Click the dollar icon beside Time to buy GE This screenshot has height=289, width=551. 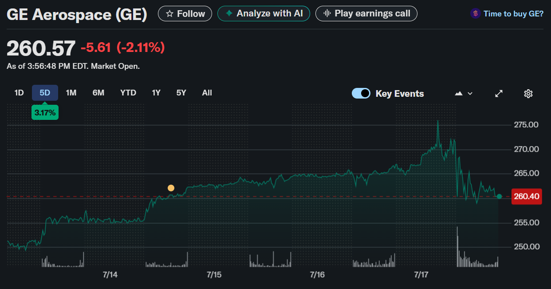(475, 14)
